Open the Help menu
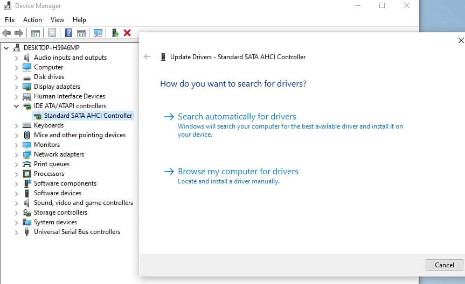The height and width of the screenshot is (284, 465). tap(80, 20)
